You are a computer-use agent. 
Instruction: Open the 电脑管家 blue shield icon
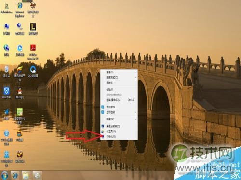coord(6,93)
